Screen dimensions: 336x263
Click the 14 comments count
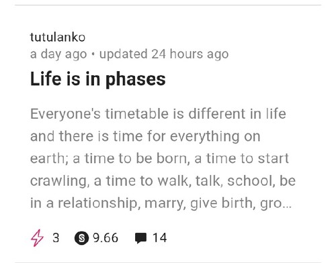point(159,238)
